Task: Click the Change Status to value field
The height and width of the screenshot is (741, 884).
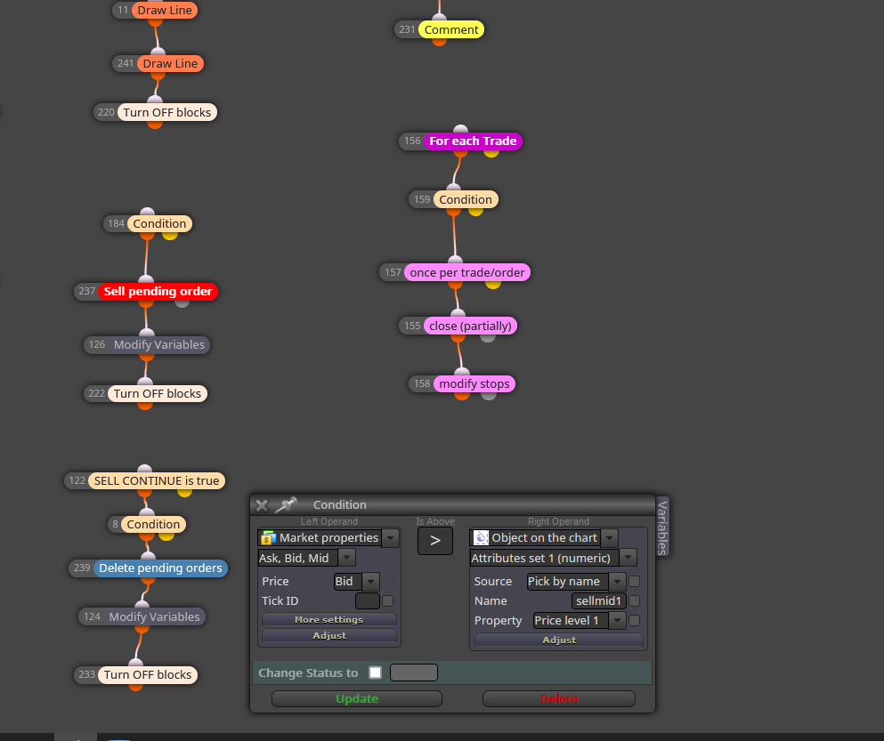Action: tap(414, 673)
